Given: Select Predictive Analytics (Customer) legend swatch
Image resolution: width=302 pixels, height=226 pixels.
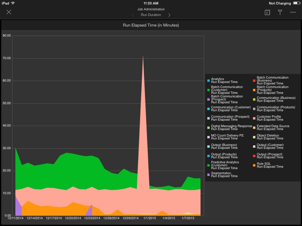Looking at the screenshot, I should tap(209, 165).
